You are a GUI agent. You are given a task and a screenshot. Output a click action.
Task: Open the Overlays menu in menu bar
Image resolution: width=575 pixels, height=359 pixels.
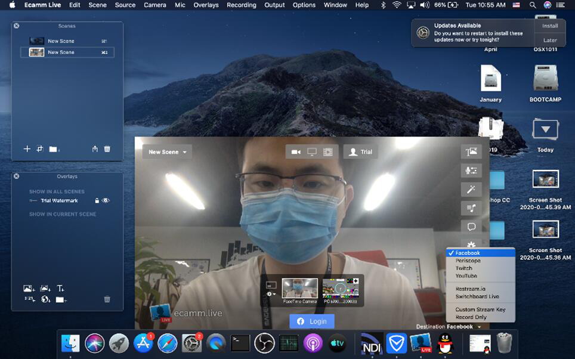(206, 5)
